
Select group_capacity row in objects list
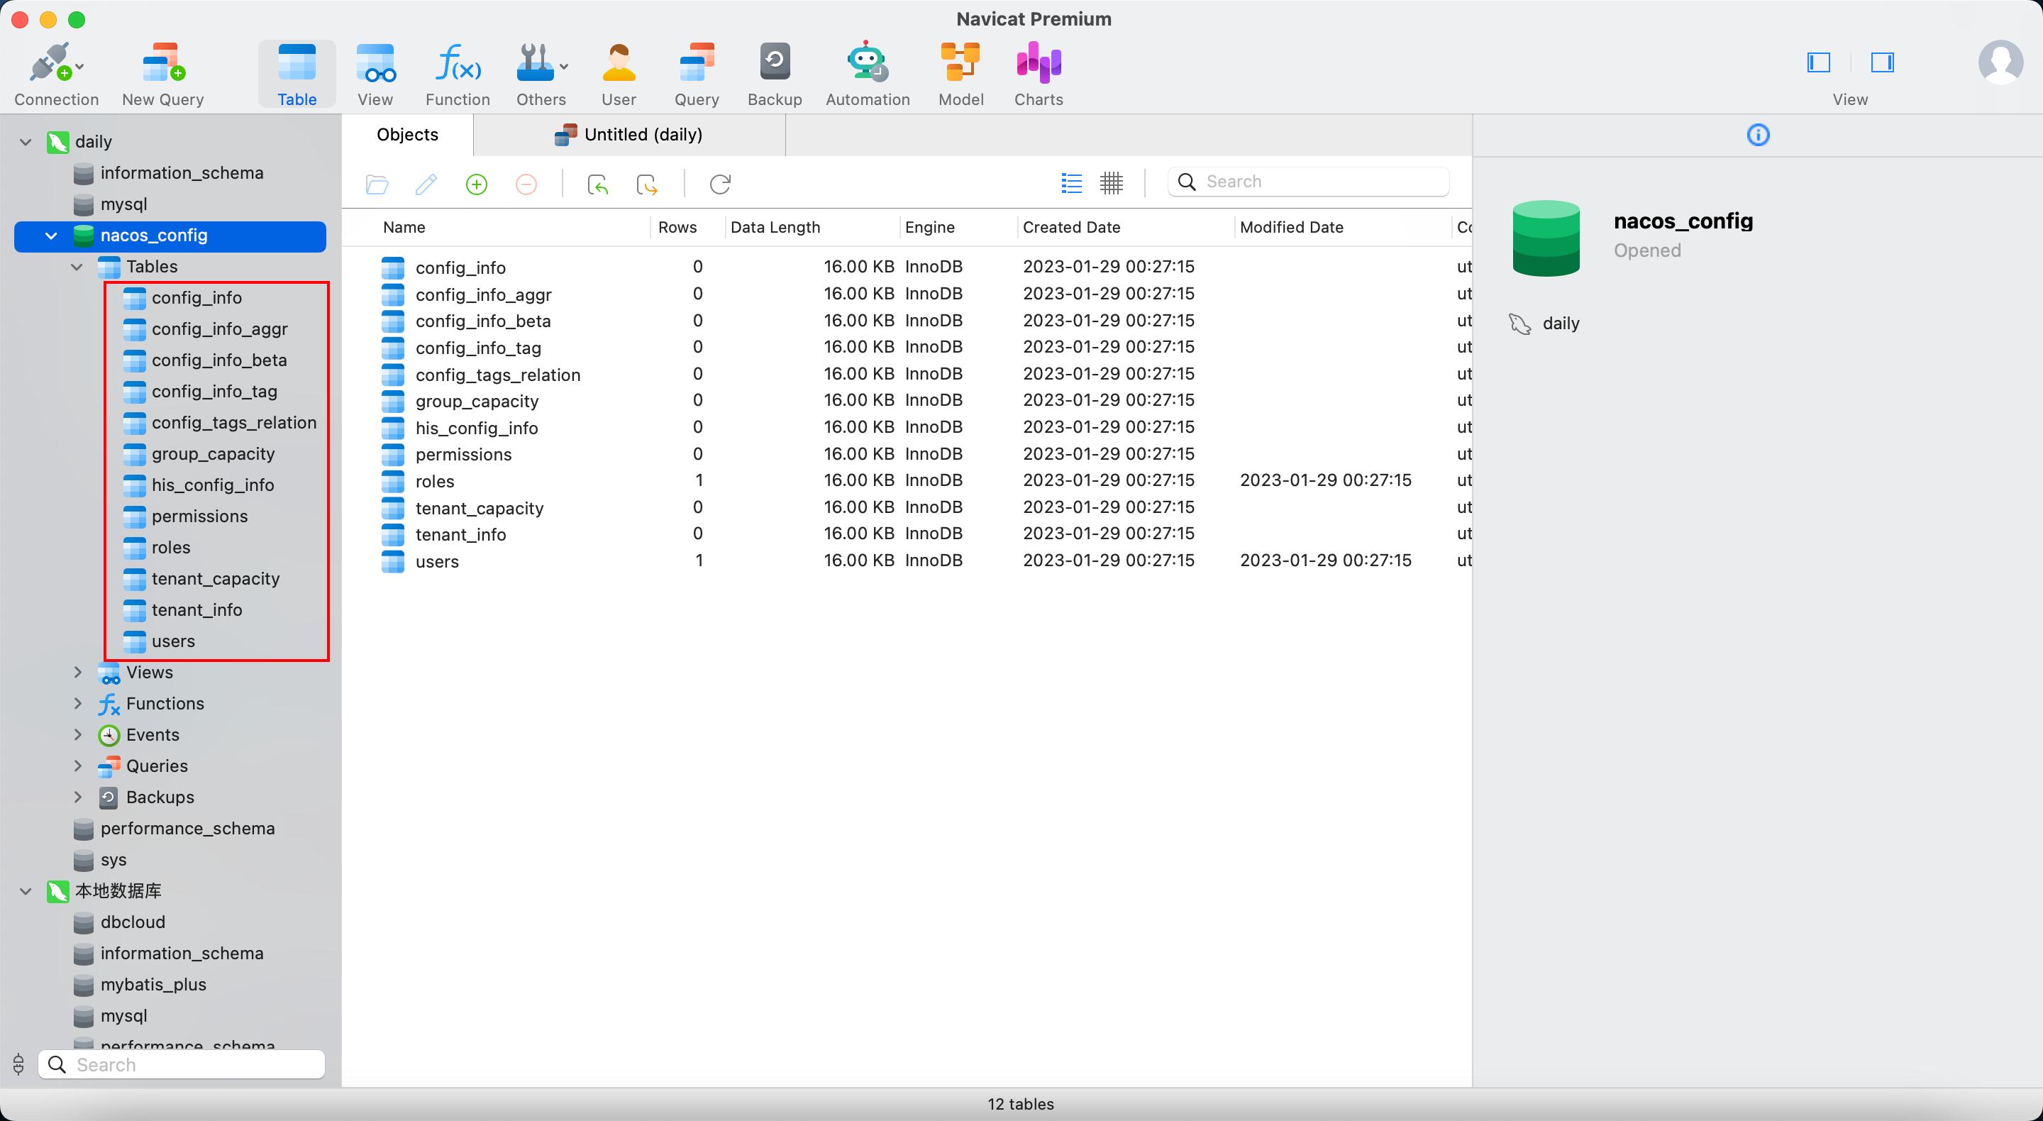coord(908,401)
